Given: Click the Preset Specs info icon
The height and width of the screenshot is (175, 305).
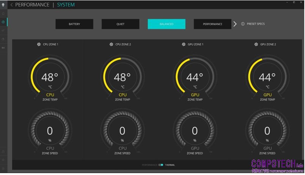Looking at the screenshot, I should [x=243, y=24].
